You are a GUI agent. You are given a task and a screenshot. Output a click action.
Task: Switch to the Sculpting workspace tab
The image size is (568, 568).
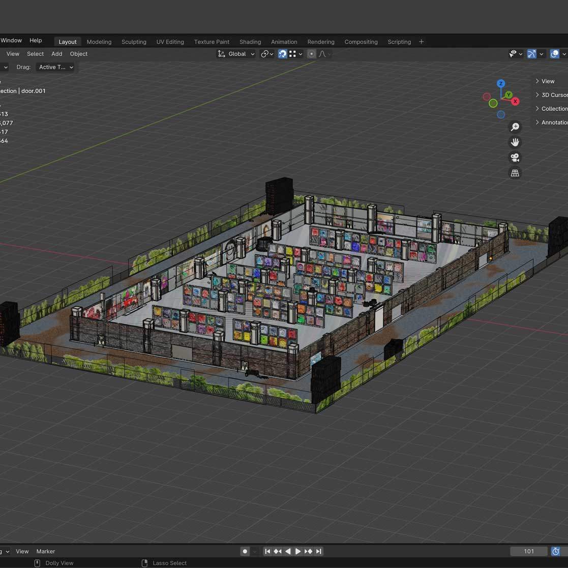point(134,42)
